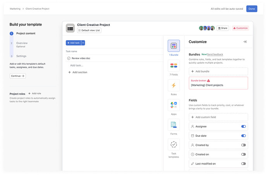
Task: Open the Task templates icon
Action: pos(174,144)
